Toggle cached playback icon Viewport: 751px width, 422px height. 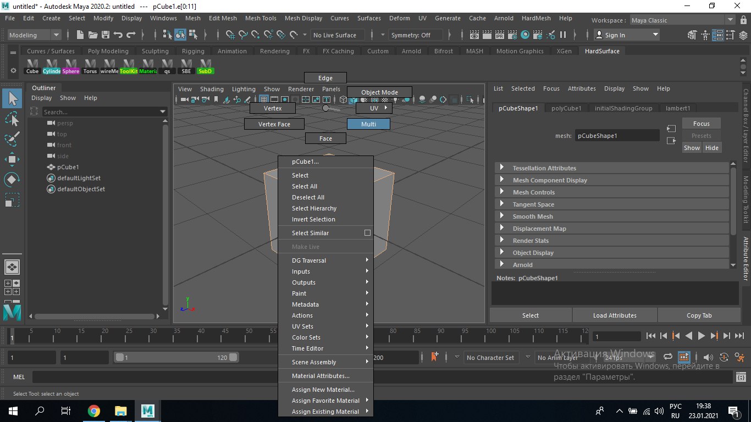[683, 357]
